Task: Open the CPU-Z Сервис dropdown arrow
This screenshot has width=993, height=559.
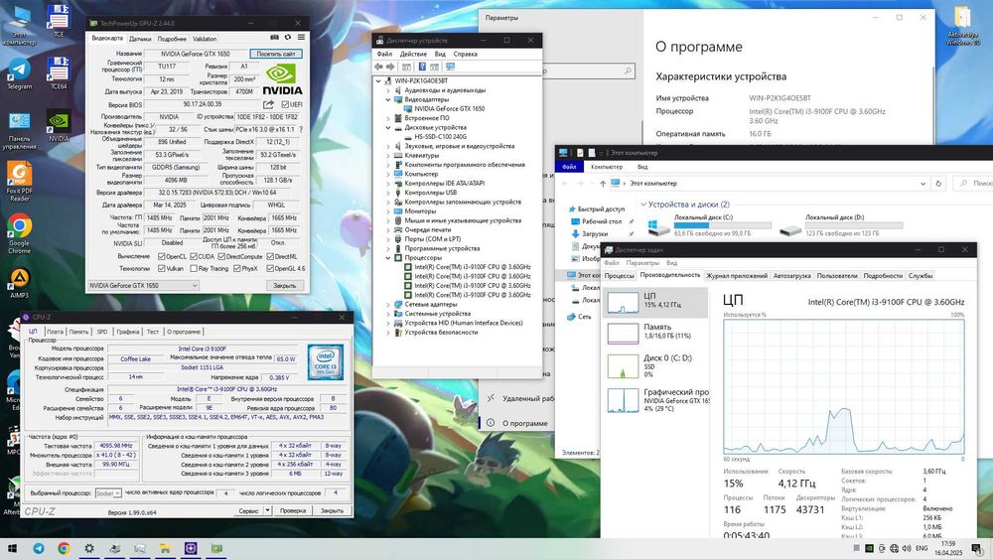Action: click(x=268, y=510)
